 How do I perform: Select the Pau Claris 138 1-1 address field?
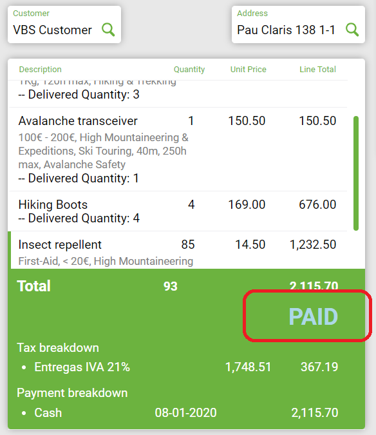(x=298, y=24)
